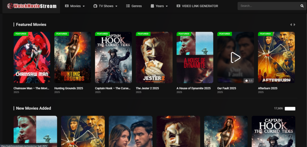Click the 'Captain Hook – The Curse...' title link
This screenshot has height=147, width=307.
(113, 88)
